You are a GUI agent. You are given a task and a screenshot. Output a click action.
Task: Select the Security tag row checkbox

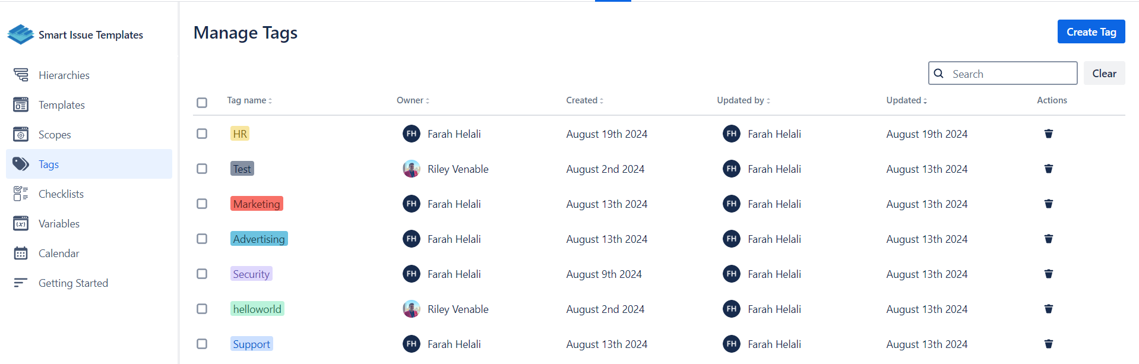pyautogui.click(x=202, y=274)
